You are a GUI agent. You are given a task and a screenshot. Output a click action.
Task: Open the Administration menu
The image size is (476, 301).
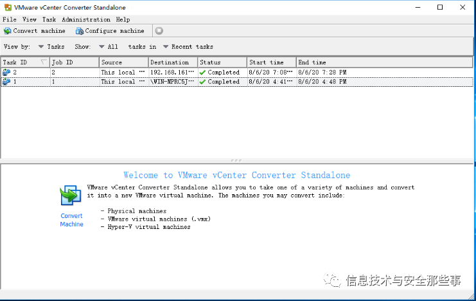[x=86, y=19]
